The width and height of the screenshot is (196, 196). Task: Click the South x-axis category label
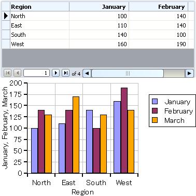(96, 183)
